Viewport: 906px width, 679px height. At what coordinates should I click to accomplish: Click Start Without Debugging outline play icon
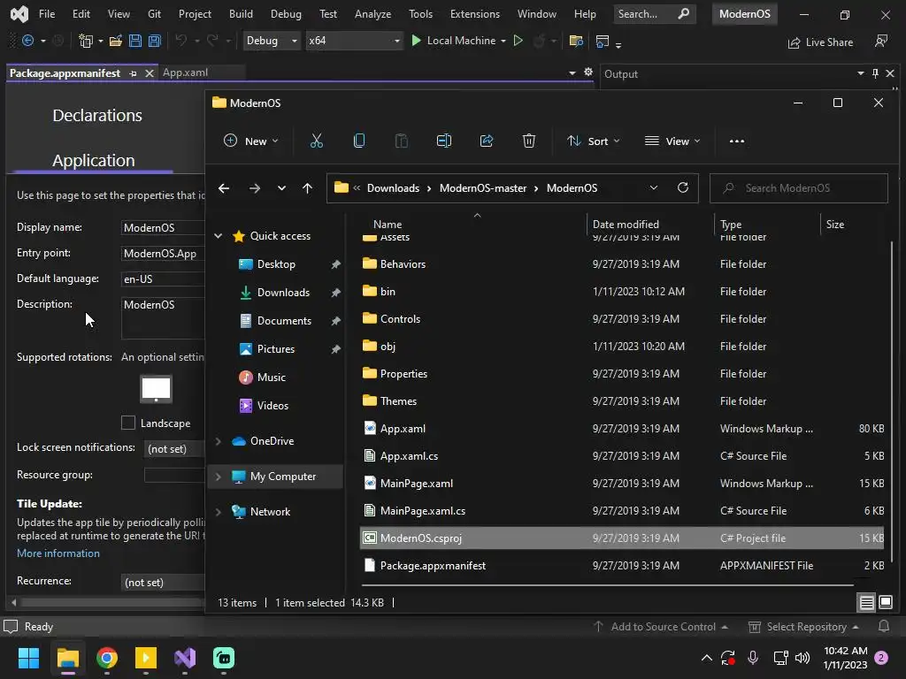click(518, 41)
